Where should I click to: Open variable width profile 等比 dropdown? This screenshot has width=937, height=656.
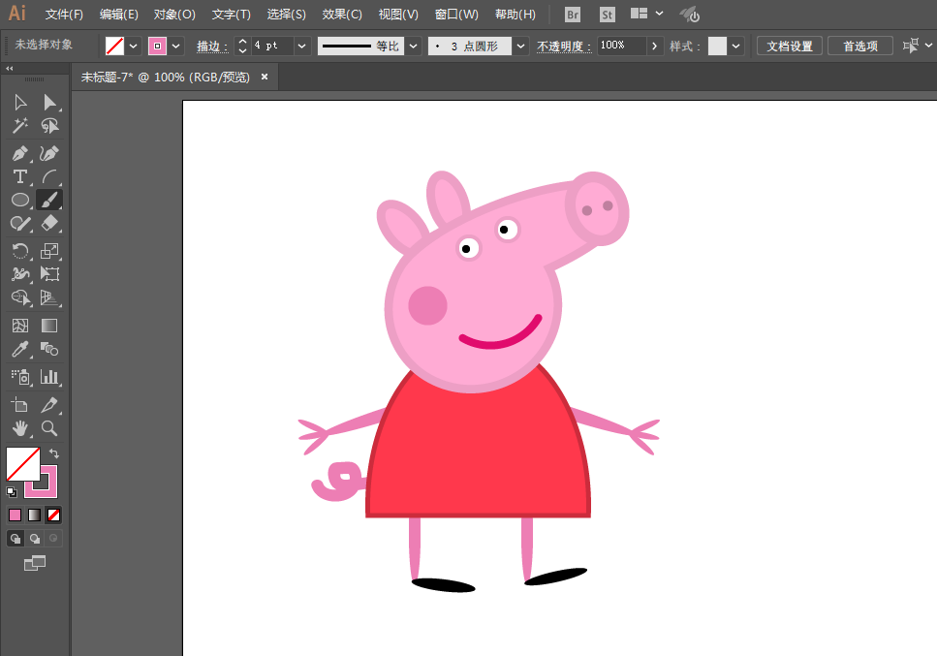click(413, 46)
